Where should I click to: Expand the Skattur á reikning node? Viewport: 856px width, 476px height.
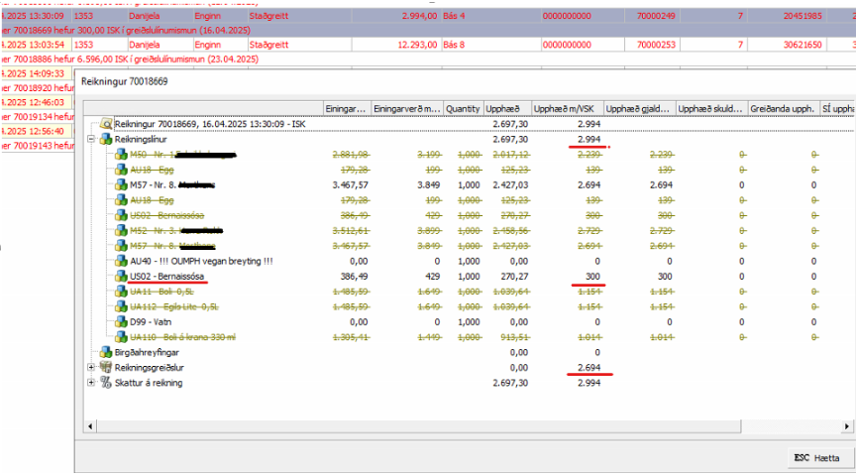click(92, 383)
